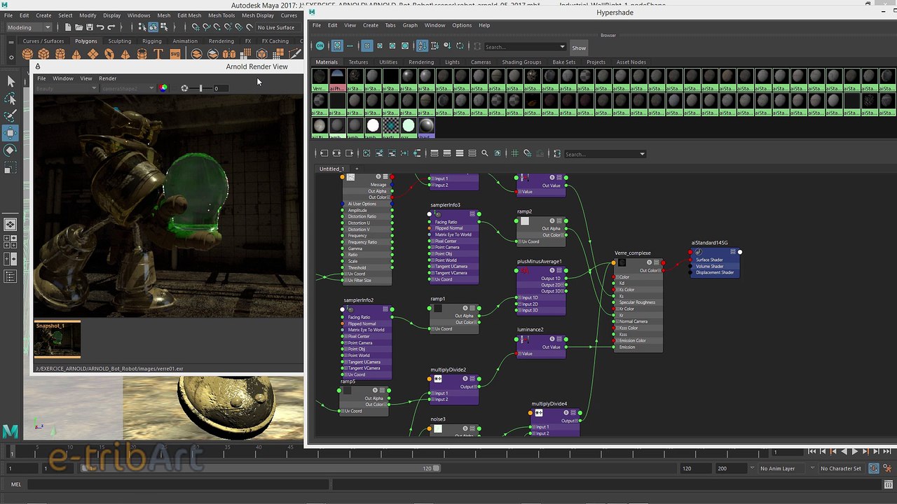897x504 pixels.
Task: Open the No Anim Layer dropdown
Action: tap(782, 468)
